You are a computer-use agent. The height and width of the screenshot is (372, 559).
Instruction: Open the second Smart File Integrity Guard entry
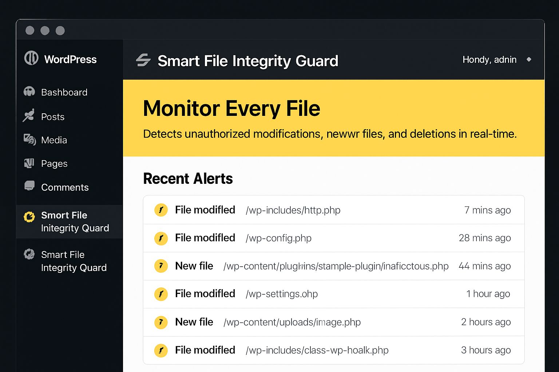(74, 261)
